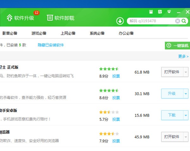The width and height of the screenshot is (190, 151).
Task: Minimize the software manager window
Action: click(179, 12)
